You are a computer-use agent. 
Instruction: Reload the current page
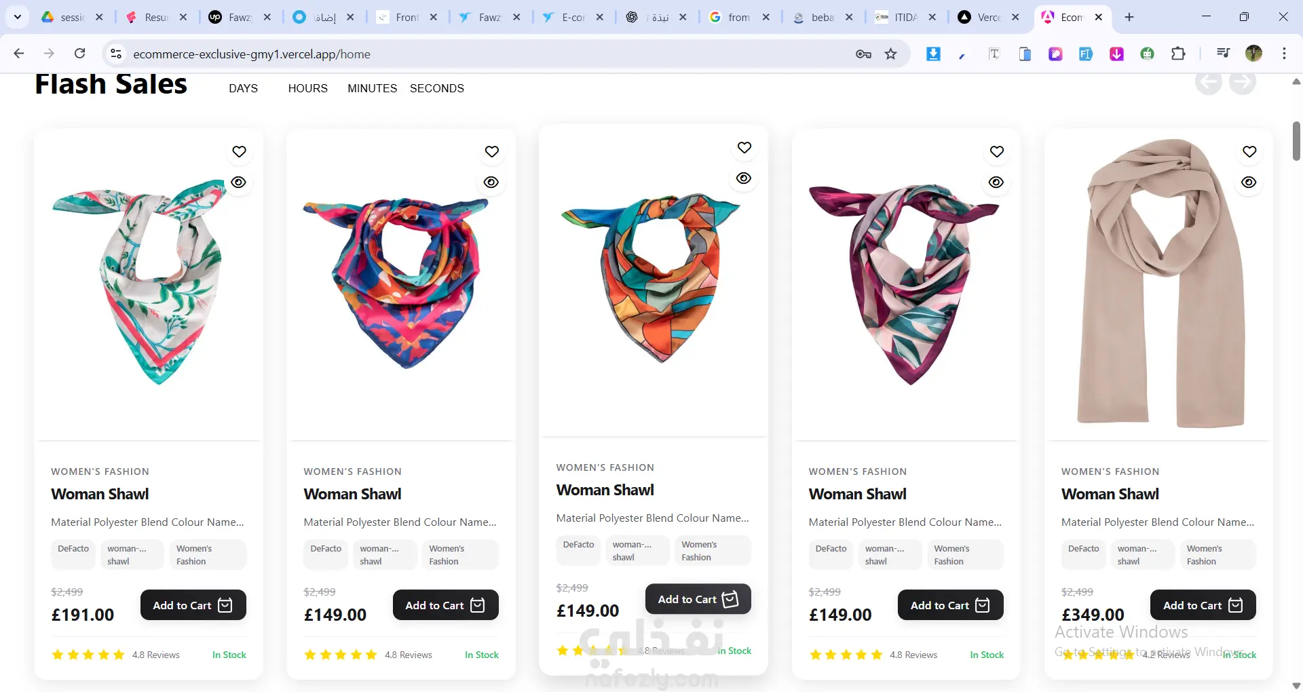pyautogui.click(x=80, y=54)
